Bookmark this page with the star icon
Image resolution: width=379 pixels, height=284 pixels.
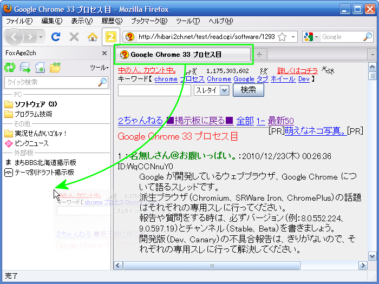[x=282, y=37]
